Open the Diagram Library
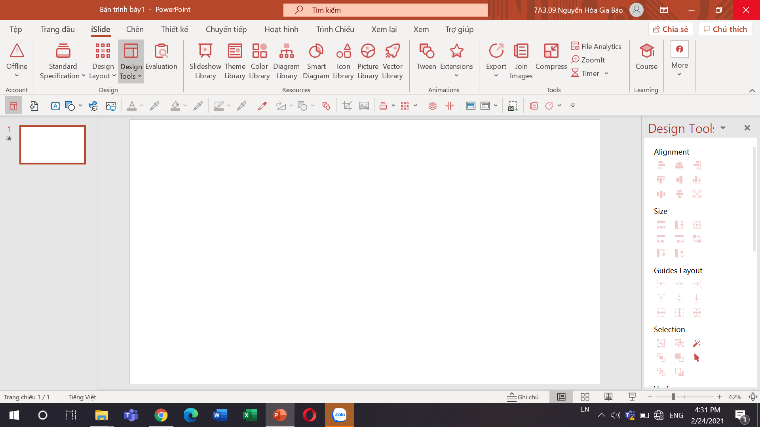Viewport: 760px width, 427px height. tap(286, 61)
